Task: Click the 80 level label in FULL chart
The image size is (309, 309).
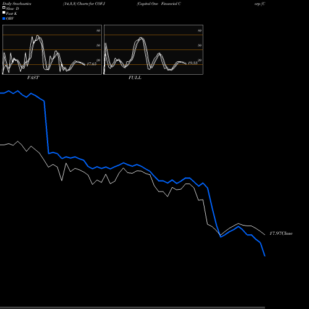Action: tap(200, 30)
